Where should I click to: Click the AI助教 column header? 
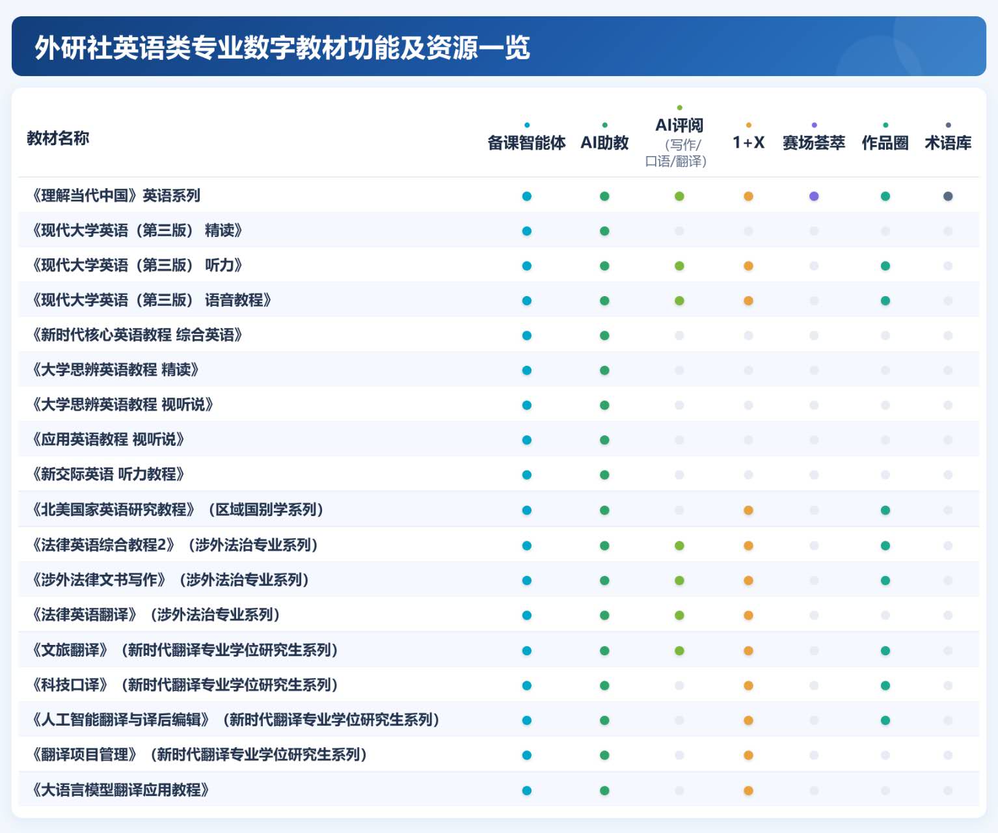point(604,143)
